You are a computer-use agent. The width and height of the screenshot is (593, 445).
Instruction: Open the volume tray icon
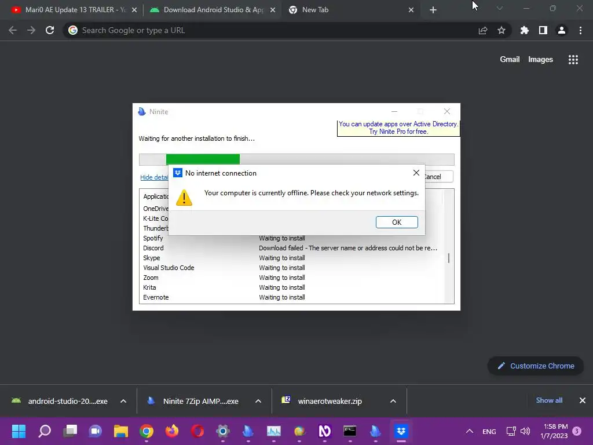click(525, 431)
